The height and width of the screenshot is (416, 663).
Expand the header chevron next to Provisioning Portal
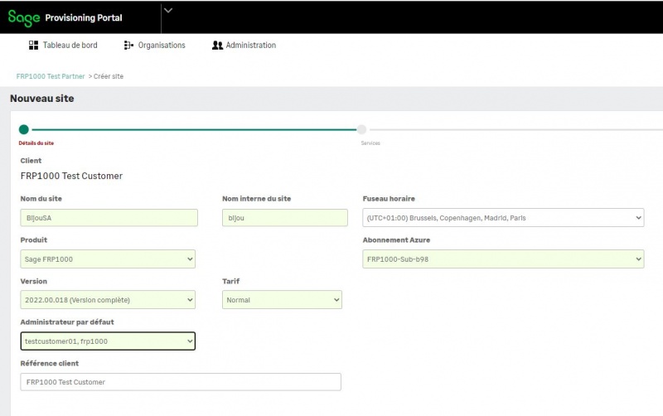tap(168, 11)
